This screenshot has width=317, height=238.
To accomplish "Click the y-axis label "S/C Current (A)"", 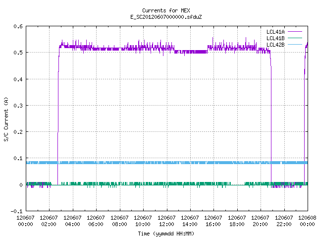I will [x=6, y=119].
